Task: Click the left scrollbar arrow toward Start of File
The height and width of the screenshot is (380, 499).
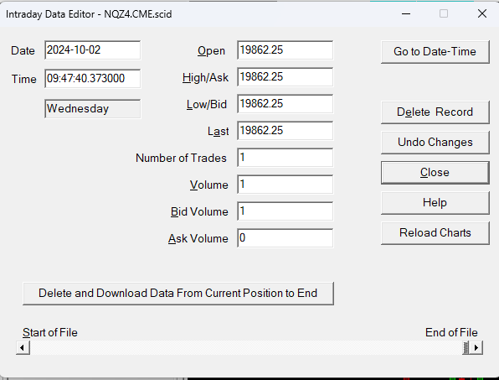Action: [x=23, y=347]
